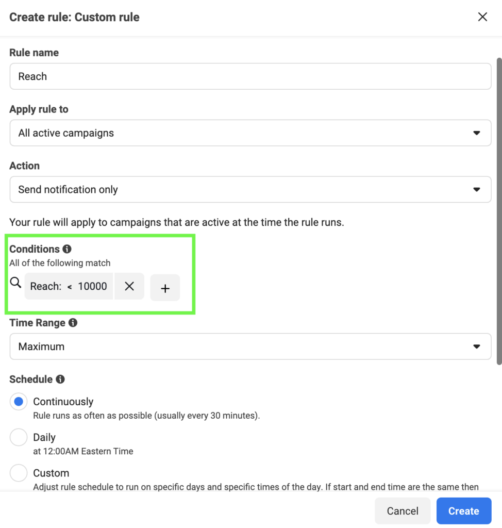This screenshot has height=528, width=502.
Task: Click the arrow on All active campaigns
Action: (476, 133)
